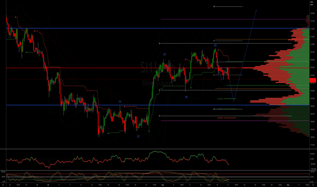Click the 19.000 price axis label
This screenshot has height=187, width=317.
tap(312, 106)
